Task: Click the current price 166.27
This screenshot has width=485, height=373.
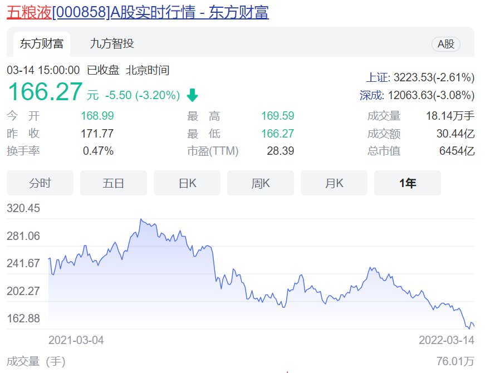Action: tap(45, 91)
